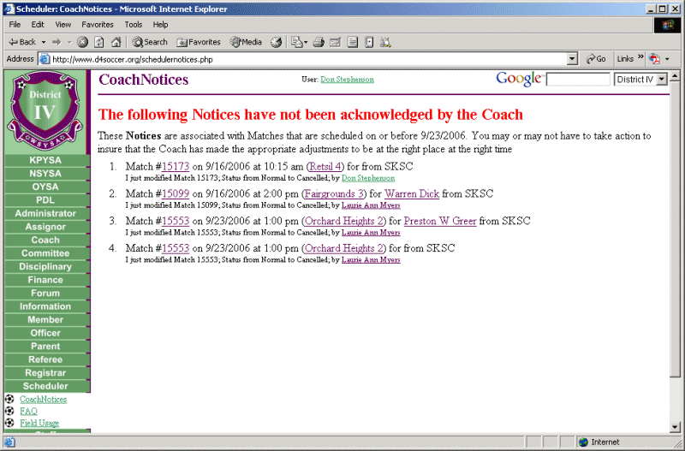Open Back button history dropdown arrow
685x451 pixels.
42,42
